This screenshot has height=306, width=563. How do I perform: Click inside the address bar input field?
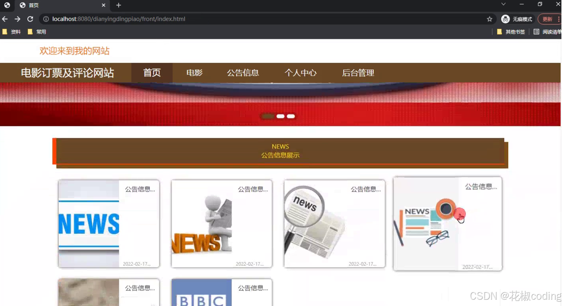coord(235,19)
